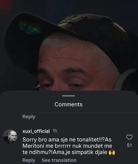Tap the headphone visible in the video

(126, 79)
